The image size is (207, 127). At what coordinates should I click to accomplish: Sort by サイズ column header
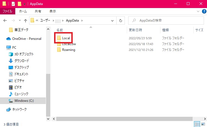point(199,30)
